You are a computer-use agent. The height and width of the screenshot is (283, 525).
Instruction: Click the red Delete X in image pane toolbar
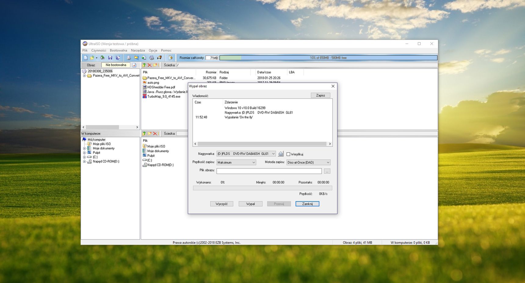(150, 65)
